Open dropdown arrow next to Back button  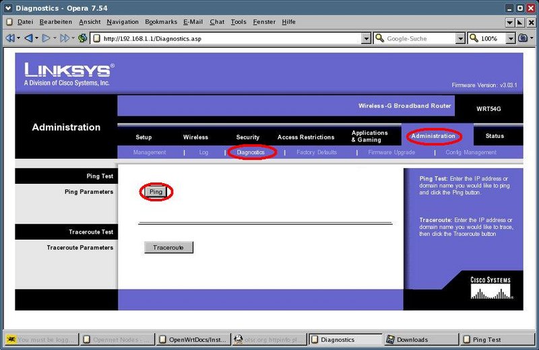click(37, 38)
